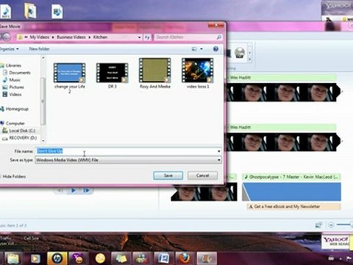Image resolution: width=353 pixels, height=265 pixels.
Task: Click the disc icon in Movie Maker ribbon
Action: (x=240, y=52)
